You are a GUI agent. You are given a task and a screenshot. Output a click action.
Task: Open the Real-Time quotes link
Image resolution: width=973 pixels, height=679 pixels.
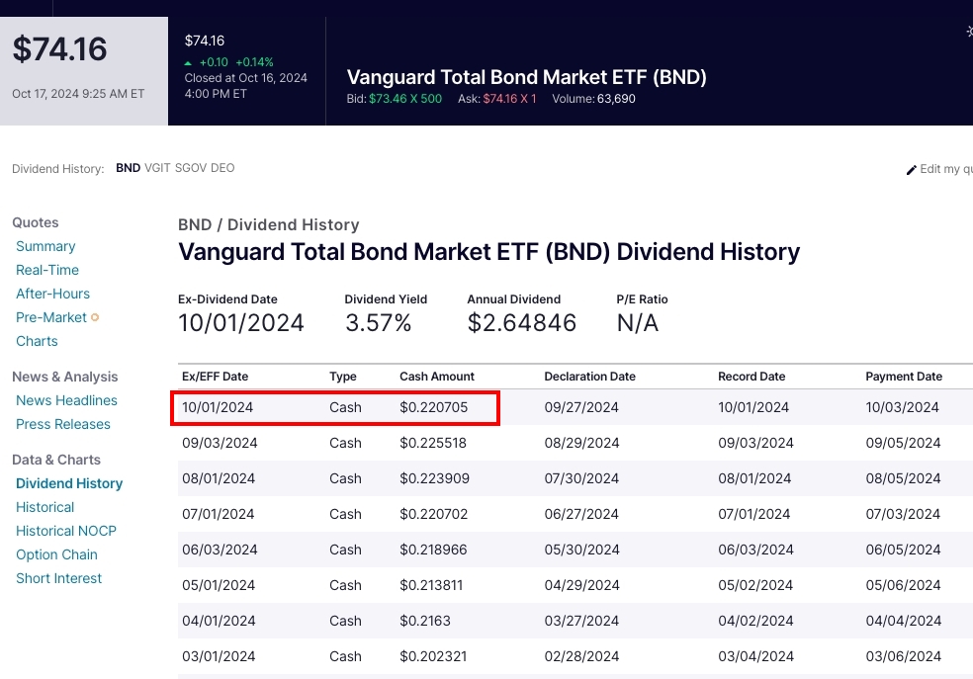[47, 270]
